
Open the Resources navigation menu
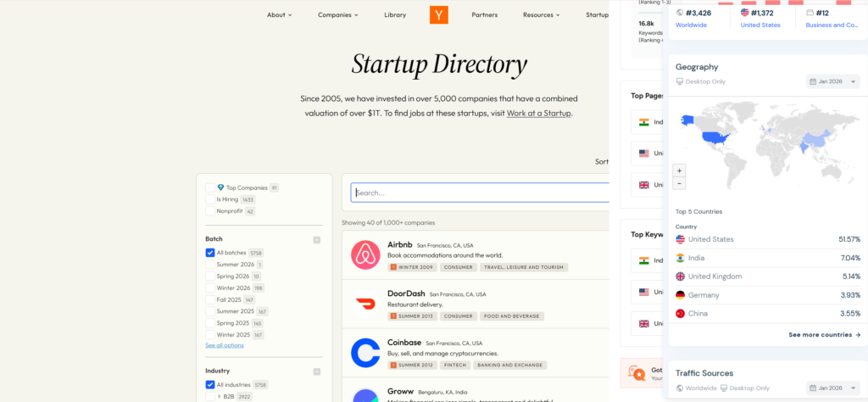[x=541, y=14]
